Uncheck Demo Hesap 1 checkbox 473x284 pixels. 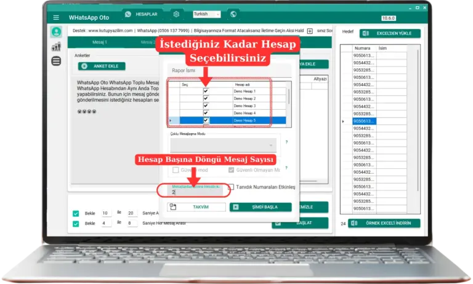[x=206, y=91]
